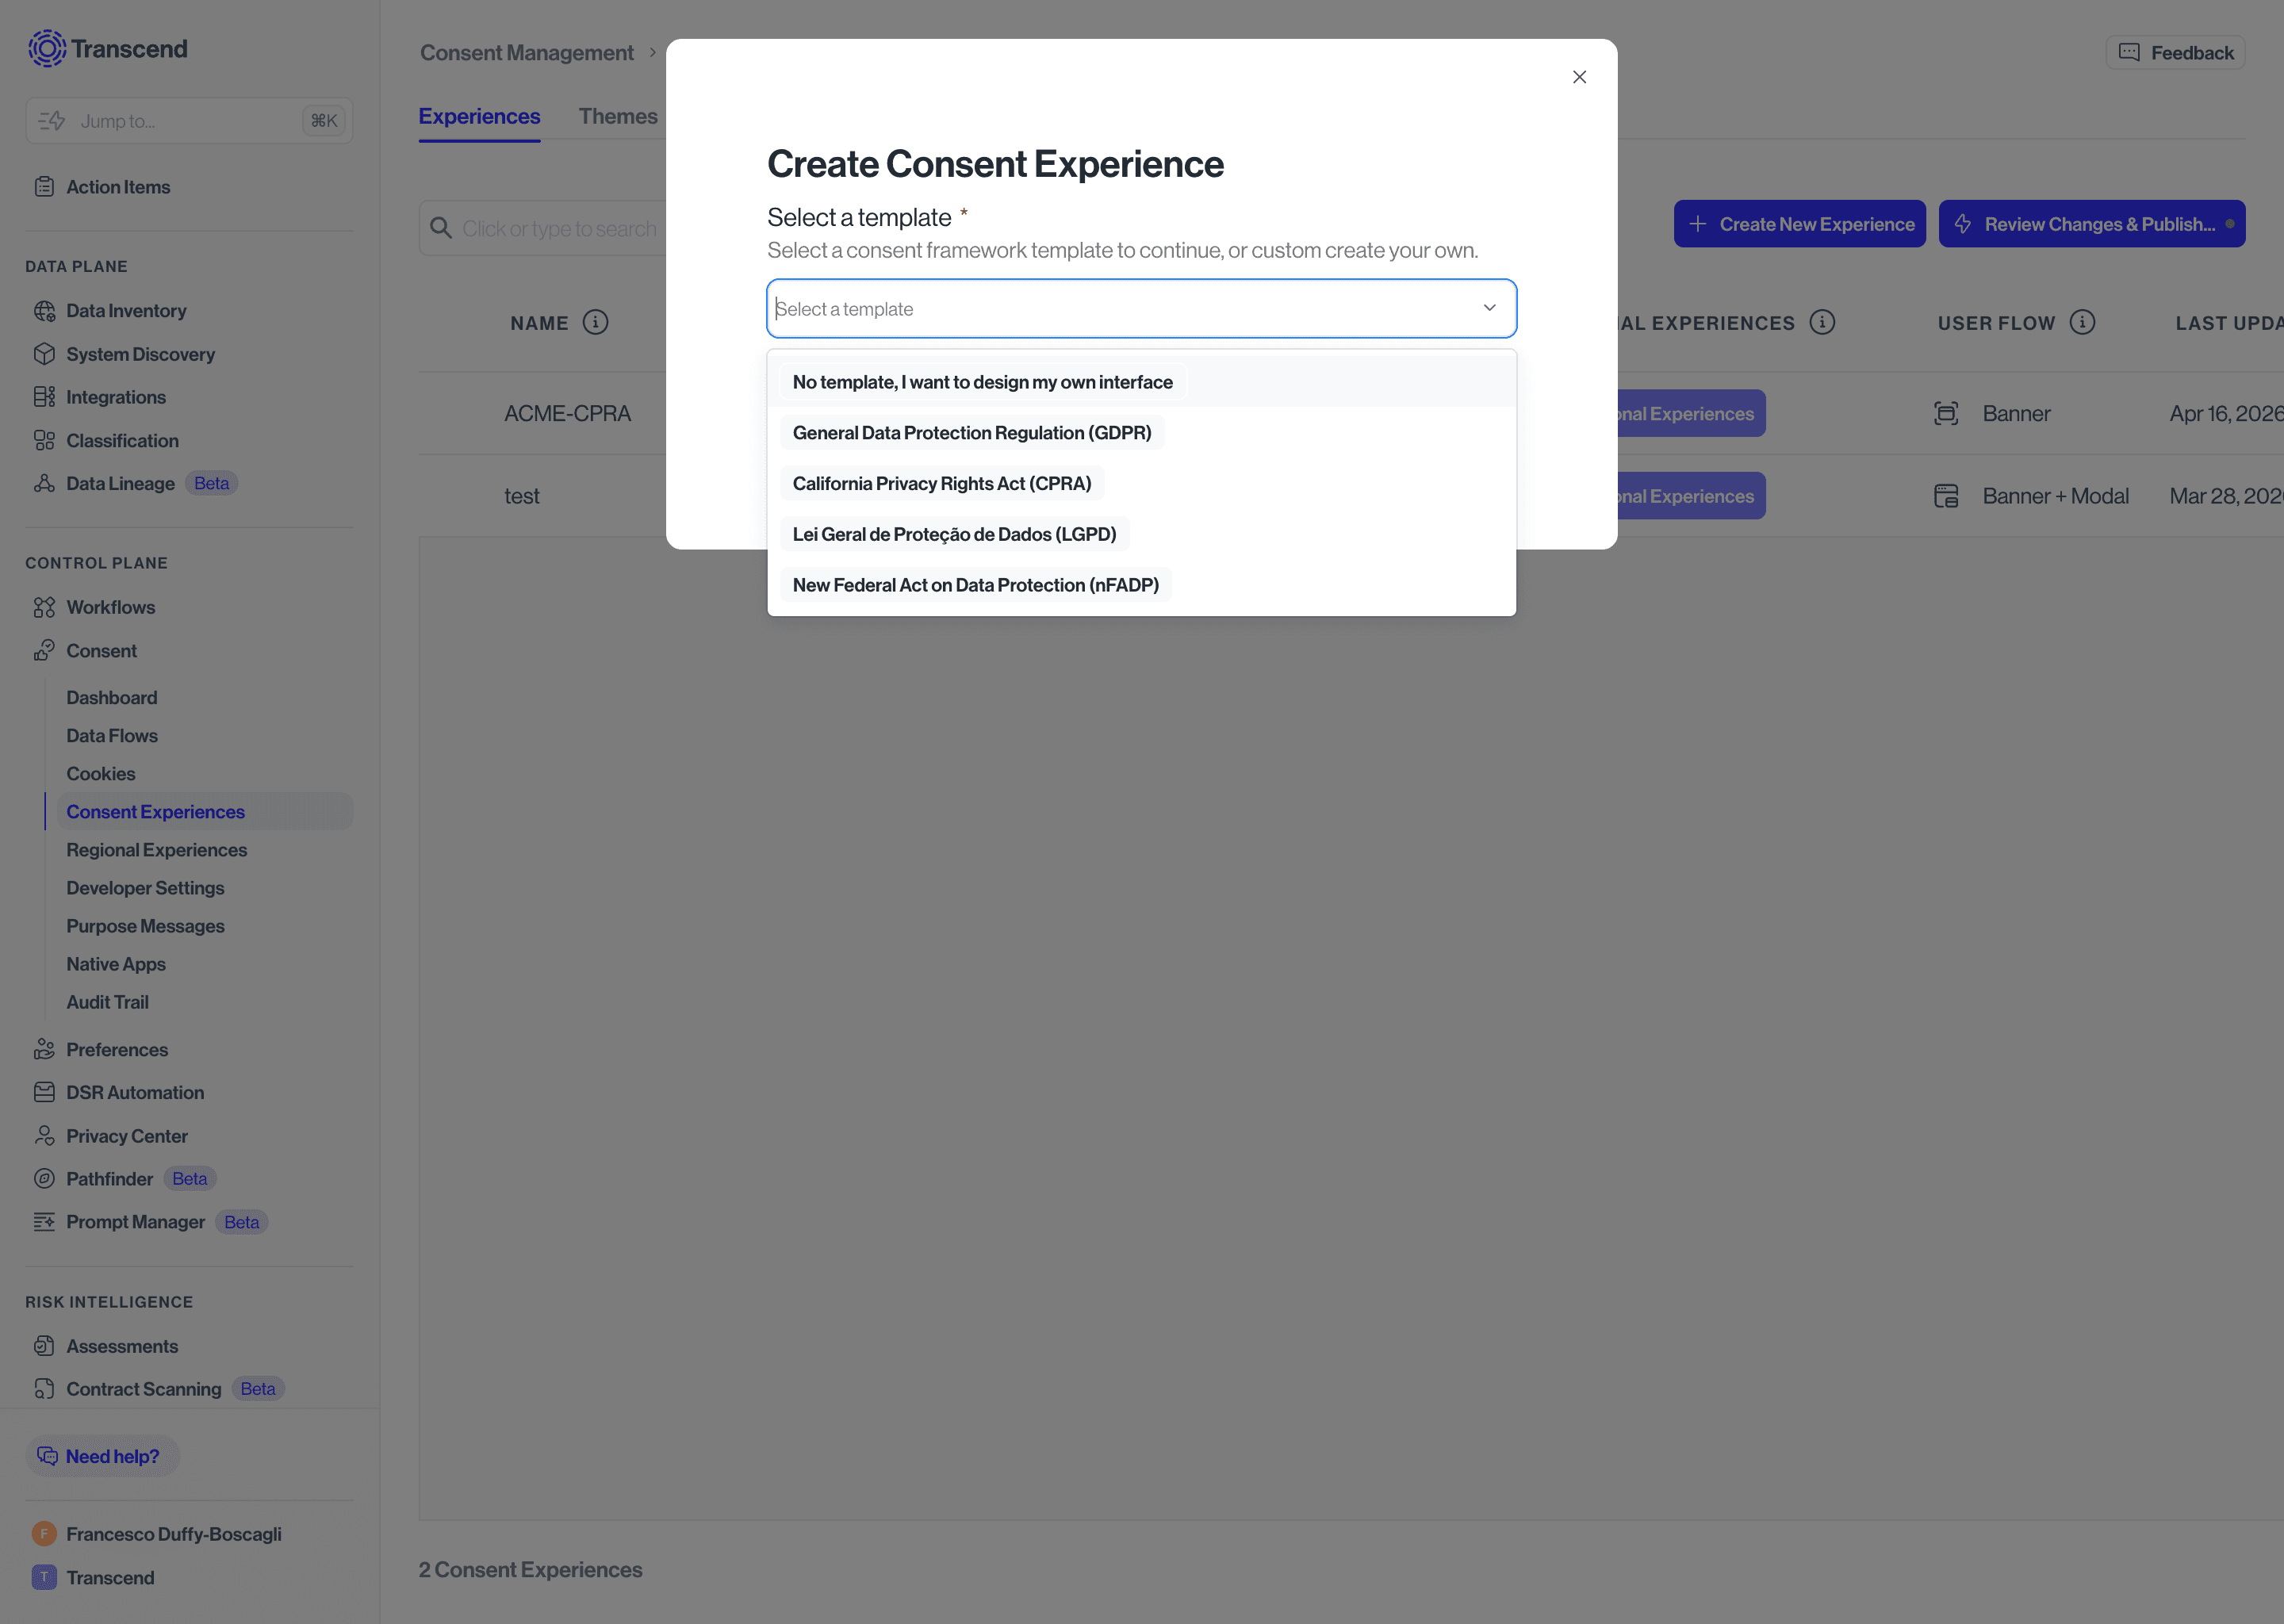Open Consent Experiences in sidebar
Viewport: 2284px width, 1624px height.
click(204, 812)
